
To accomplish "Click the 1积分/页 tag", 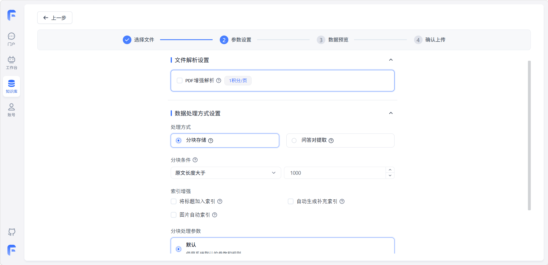I will pos(238,81).
